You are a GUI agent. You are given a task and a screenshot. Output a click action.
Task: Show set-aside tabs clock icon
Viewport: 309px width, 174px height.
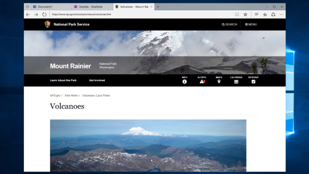pyautogui.click(x=27, y=7)
